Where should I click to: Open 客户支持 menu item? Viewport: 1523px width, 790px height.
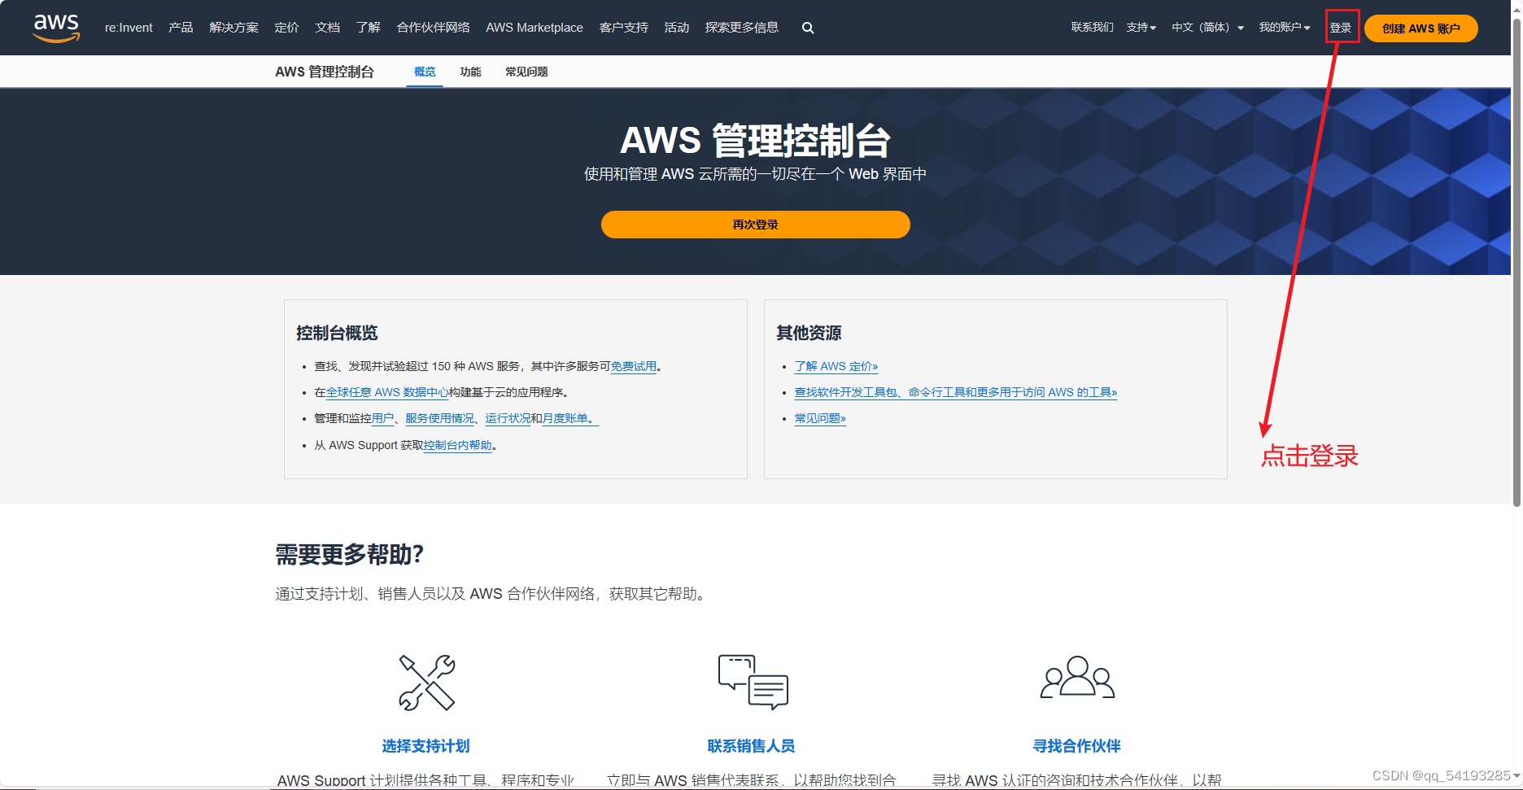click(x=623, y=28)
